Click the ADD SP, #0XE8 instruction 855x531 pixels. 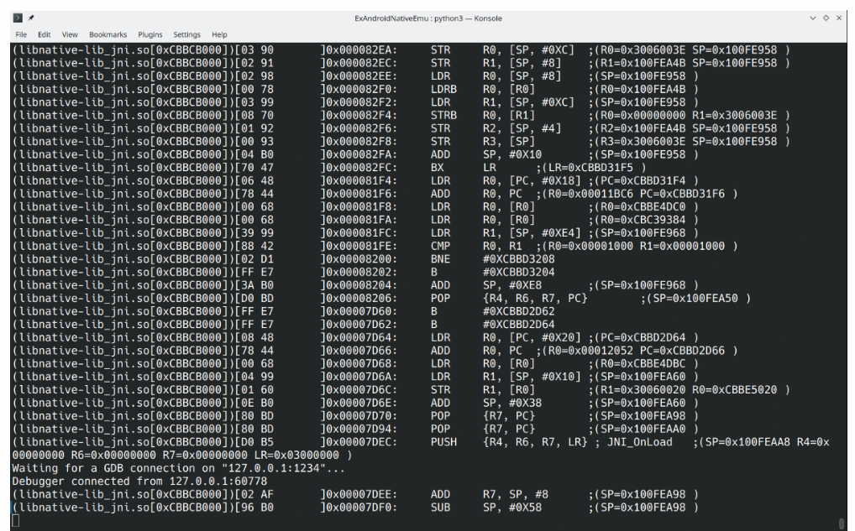point(486,285)
